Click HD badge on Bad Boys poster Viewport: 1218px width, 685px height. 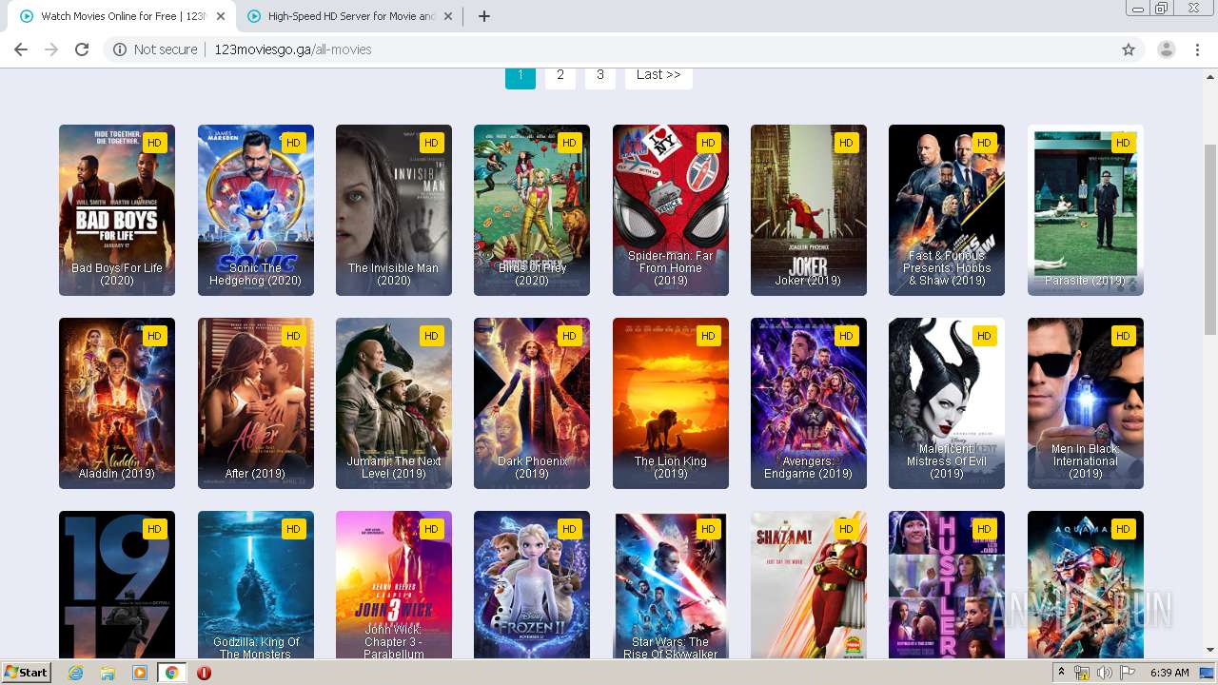coord(154,143)
